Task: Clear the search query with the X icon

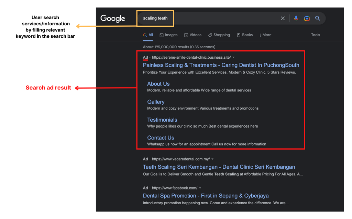Action: tap(283, 19)
